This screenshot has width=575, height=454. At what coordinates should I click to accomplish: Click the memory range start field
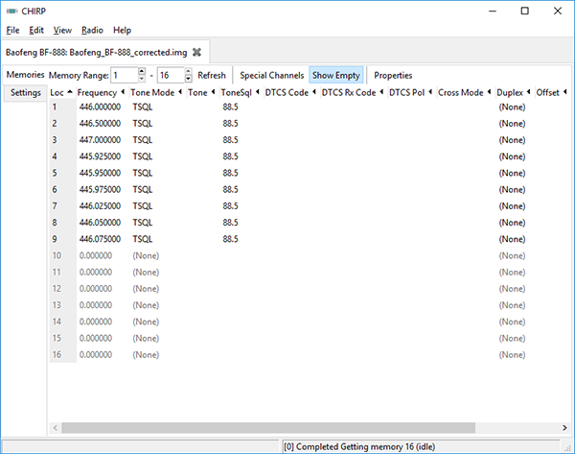[x=125, y=75]
